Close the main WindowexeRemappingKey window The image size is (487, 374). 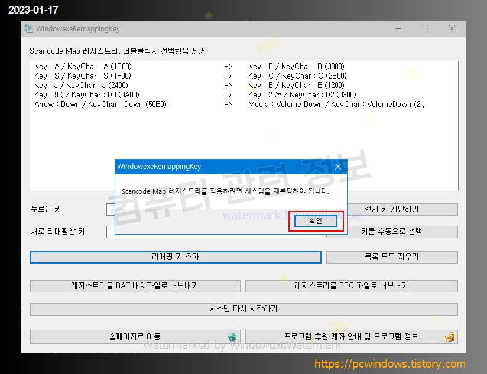click(452, 28)
